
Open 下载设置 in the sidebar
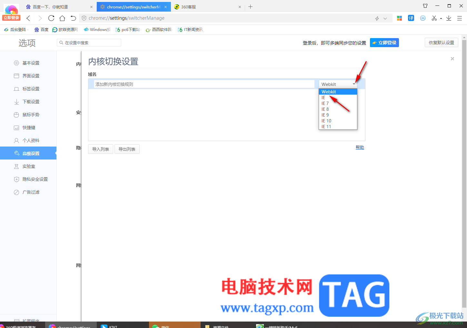[28, 102]
